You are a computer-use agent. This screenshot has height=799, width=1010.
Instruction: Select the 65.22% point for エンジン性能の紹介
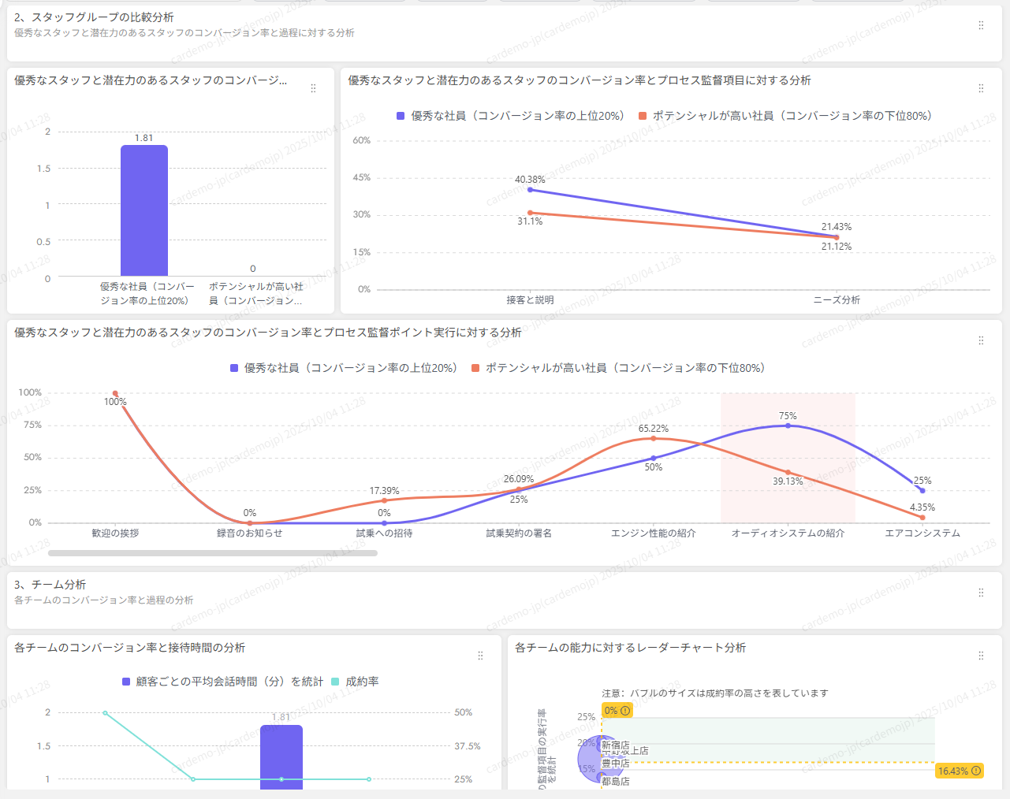(653, 438)
